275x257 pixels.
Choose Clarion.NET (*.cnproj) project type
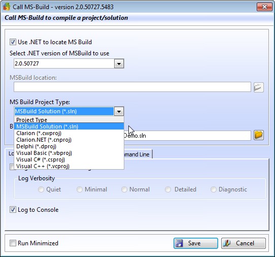pyautogui.click(x=69, y=140)
